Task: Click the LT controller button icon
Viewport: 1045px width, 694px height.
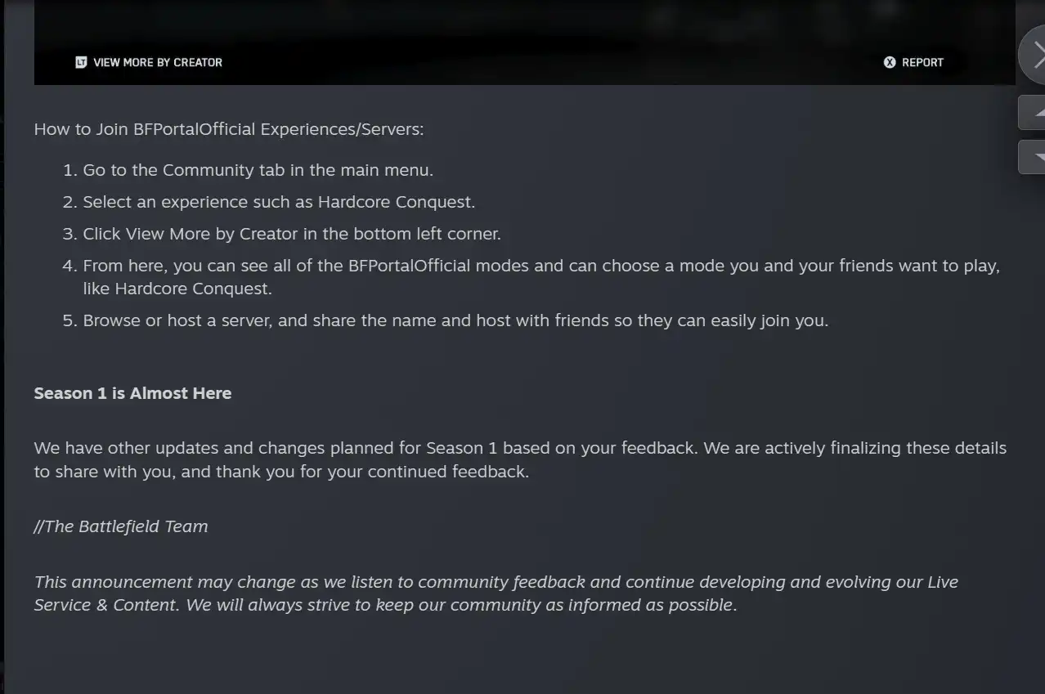Action: (81, 62)
